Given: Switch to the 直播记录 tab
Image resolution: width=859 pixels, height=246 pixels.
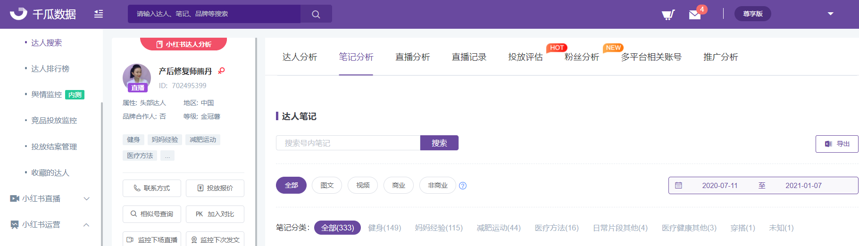Looking at the screenshot, I should (469, 57).
